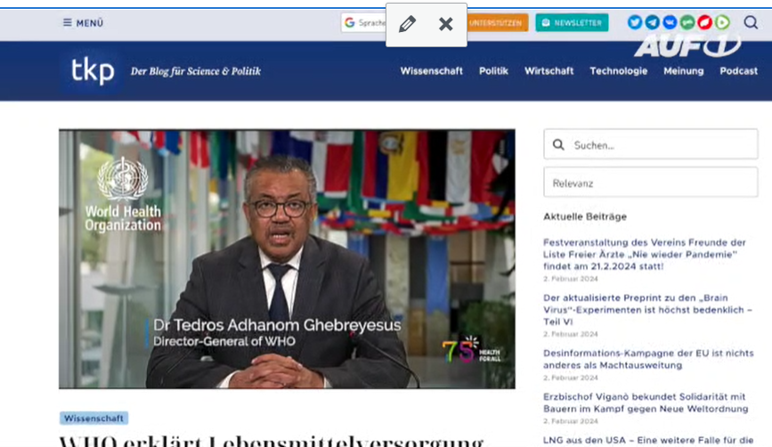The image size is (772, 447).
Task: Click the blog tagline Science & Politik
Action: pos(196,71)
